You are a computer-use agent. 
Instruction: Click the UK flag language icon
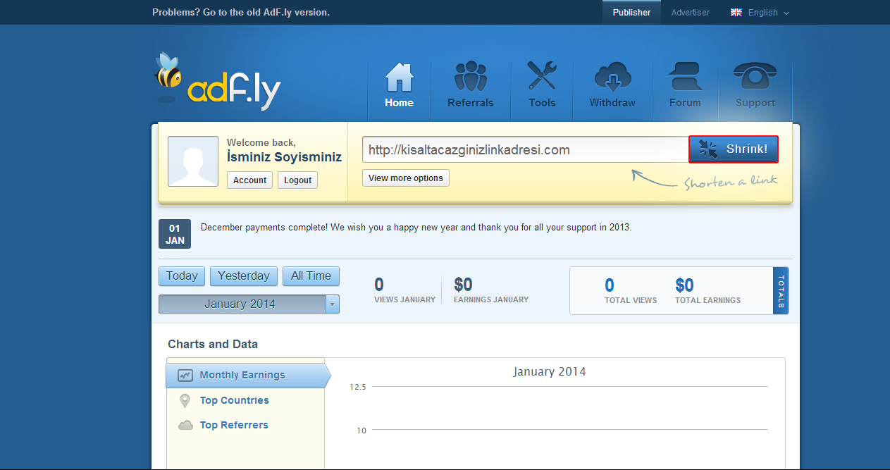click(x=736, y=13)
